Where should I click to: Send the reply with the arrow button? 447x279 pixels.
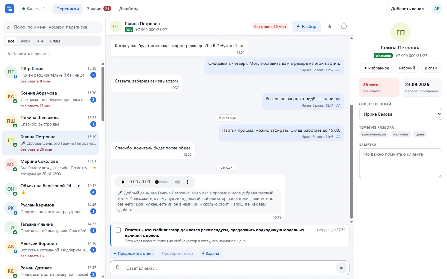(341, 268)
